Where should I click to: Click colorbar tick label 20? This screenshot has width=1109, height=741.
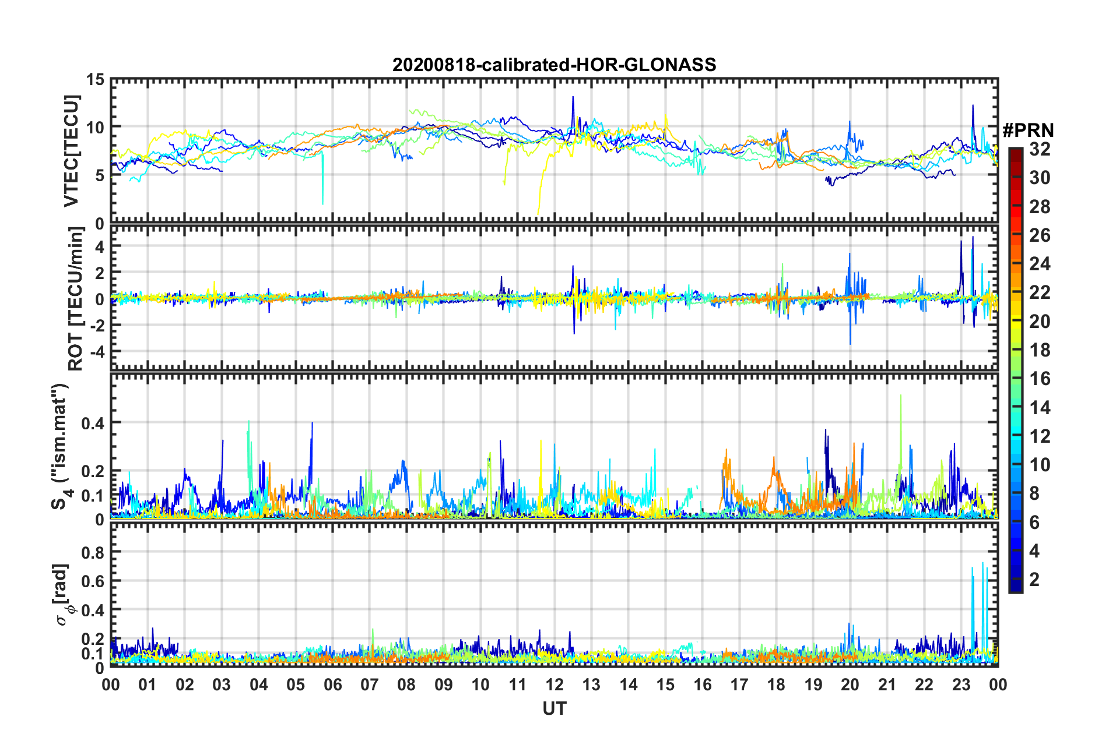click(1040, 322)
